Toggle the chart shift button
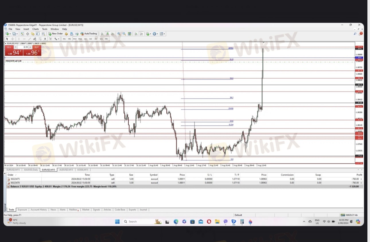Viewport: 370px width, 242px height. (141, 34)
